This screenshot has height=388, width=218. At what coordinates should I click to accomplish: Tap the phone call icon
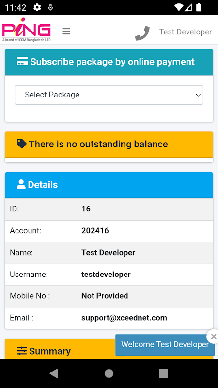pos(142,33)
